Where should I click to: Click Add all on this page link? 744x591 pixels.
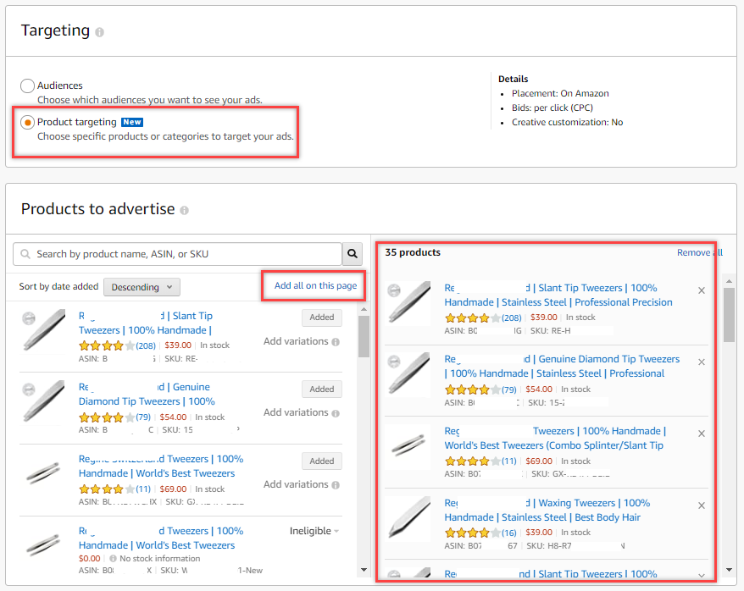coord(315,285)
